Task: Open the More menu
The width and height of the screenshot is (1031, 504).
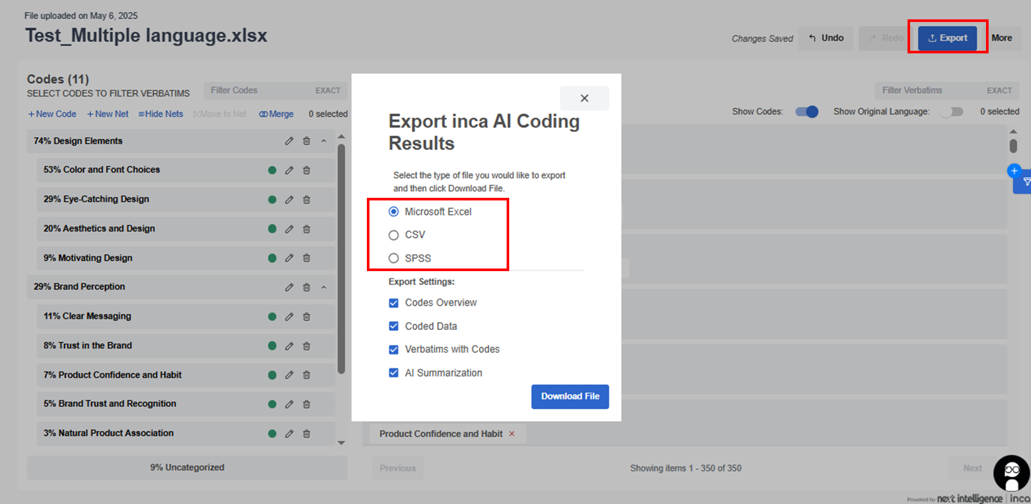Action: coord(1001,38)
